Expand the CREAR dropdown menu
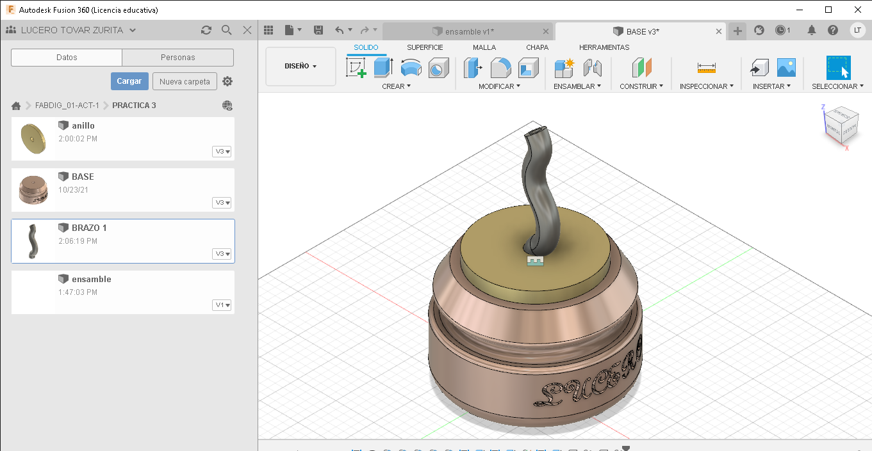872x451 pixels. tap(396, 86)
